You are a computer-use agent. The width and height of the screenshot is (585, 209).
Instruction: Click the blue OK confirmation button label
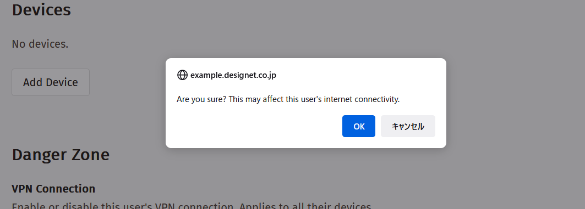(x=359, y=126)
